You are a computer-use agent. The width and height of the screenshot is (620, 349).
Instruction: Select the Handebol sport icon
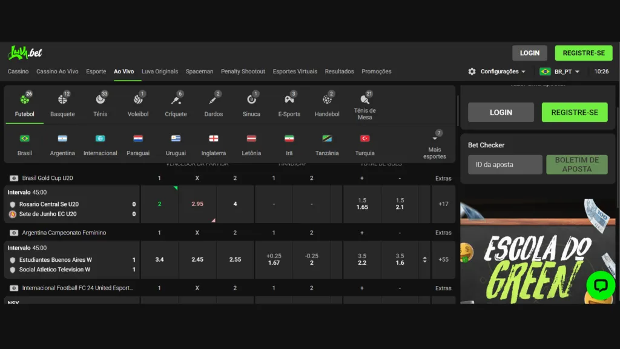(327, 99)
